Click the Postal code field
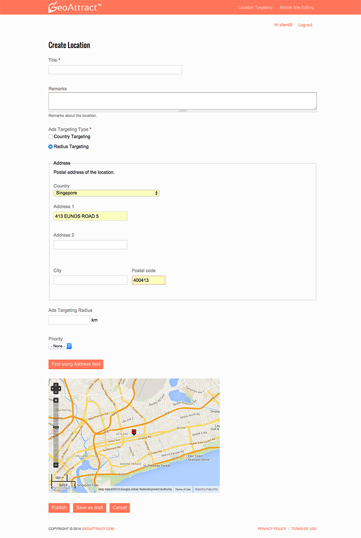Viewport: 361px width, 538px height. [149, 280]
